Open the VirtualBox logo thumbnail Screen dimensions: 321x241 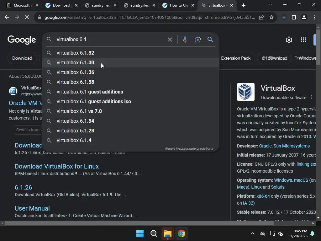point(246,92)
